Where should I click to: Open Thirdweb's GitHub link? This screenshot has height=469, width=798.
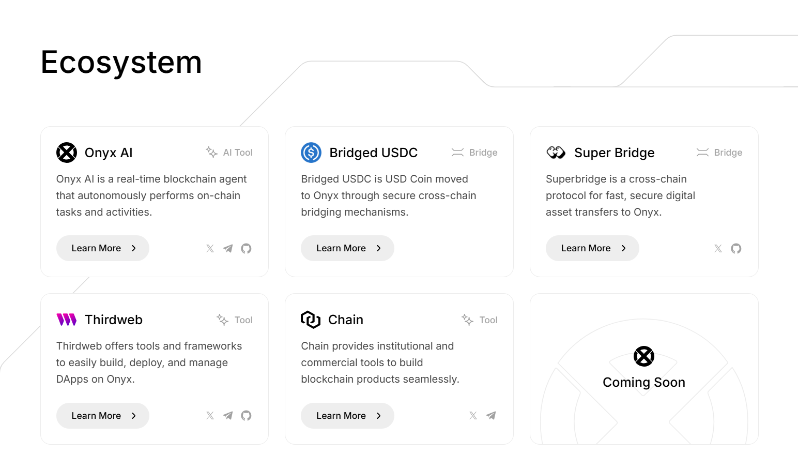tap(246, 416)
